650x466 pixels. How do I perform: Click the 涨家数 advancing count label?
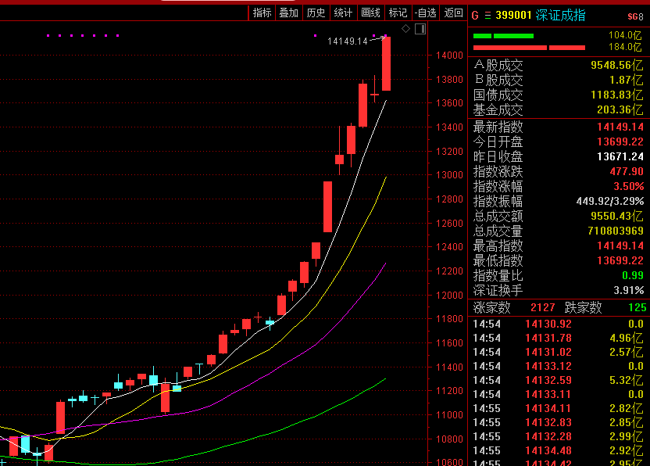tap(491, 308)
